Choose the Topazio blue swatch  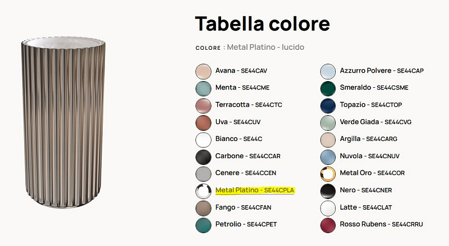coord(328,106)
